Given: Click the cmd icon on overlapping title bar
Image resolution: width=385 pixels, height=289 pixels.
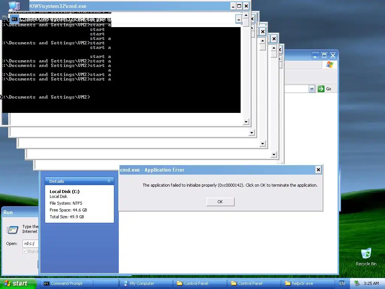Looking at the screenshot, I should [14, 19].
